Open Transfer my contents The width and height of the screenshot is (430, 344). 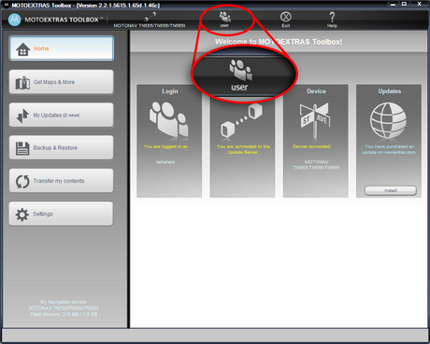[62, 181]
